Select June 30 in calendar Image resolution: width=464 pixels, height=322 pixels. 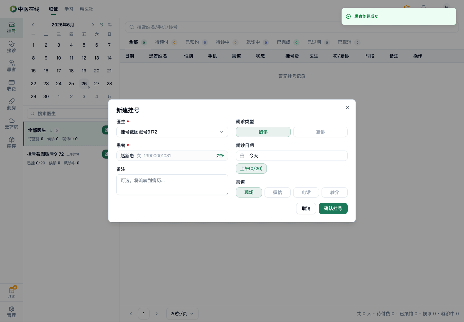pyautogui.click(x=46, y=97)
